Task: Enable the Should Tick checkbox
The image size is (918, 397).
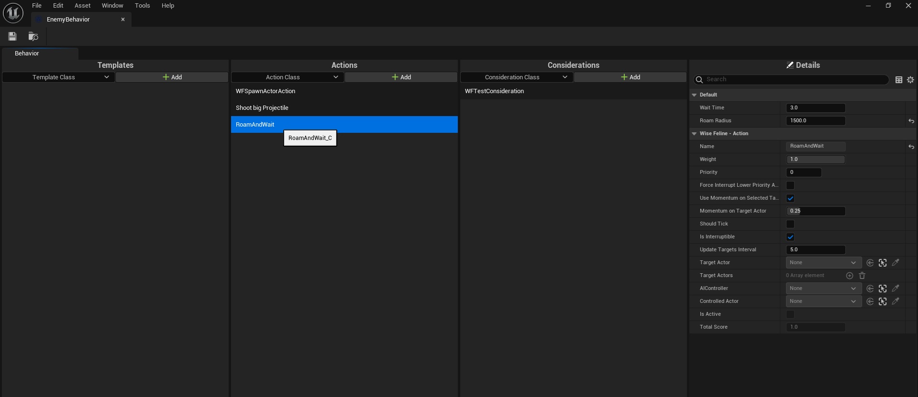Action: (x=790, y=224)
